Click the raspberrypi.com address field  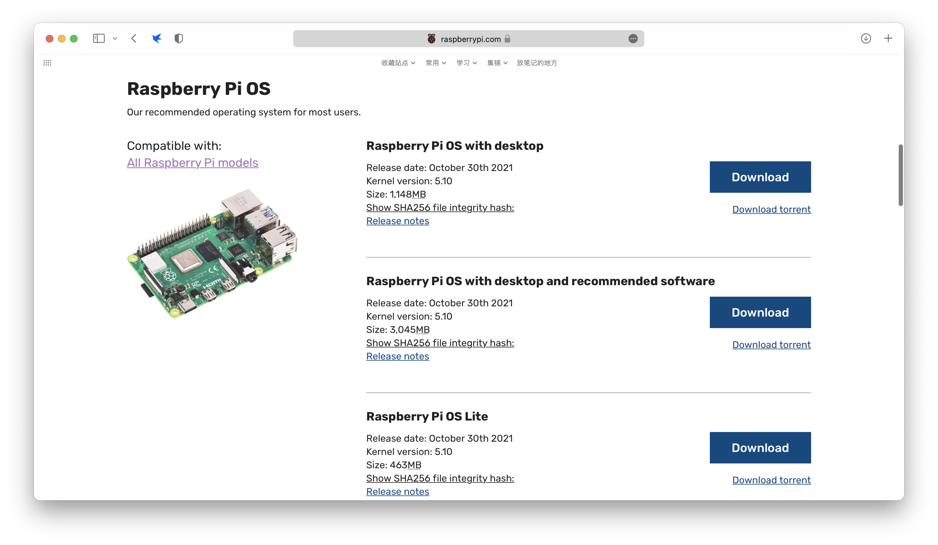tap(468, 39)
